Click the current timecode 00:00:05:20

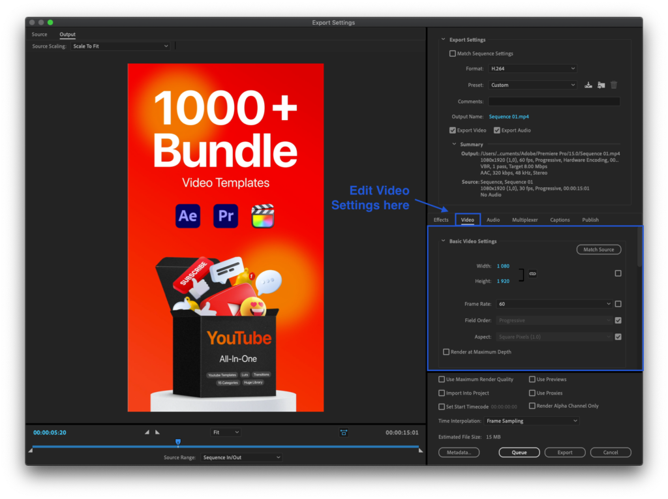pos(50,432)
